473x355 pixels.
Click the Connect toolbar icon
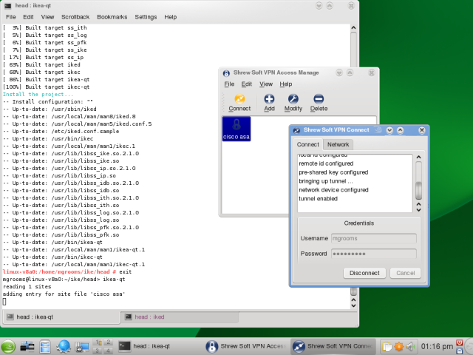click(239, 102)
